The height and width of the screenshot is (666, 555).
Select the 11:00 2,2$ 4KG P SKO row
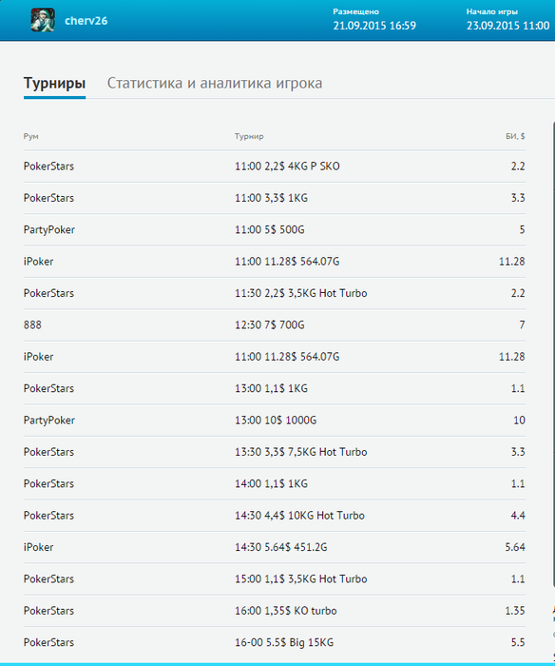point(274,166)
